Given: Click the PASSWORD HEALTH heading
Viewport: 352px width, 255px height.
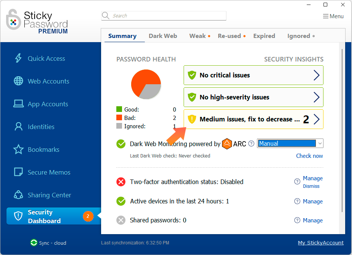Looking at the screenshot, I should click(146, 59).
